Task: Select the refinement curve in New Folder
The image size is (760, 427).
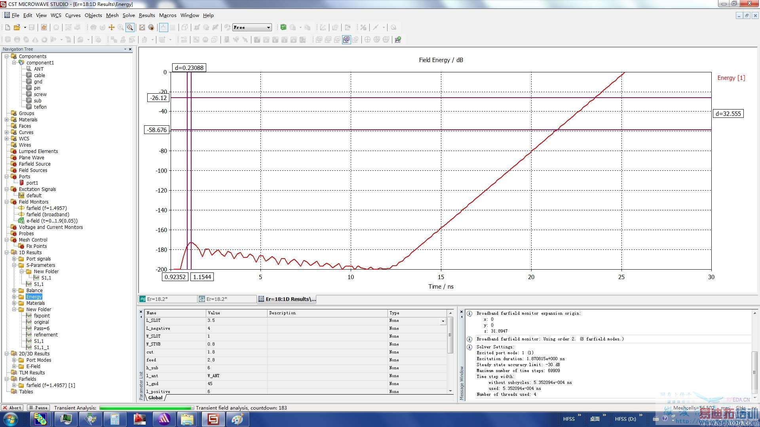Action: click(46, 334)
